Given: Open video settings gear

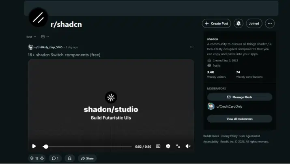Looking at the screenshot, I should click(x=168, y=146).
